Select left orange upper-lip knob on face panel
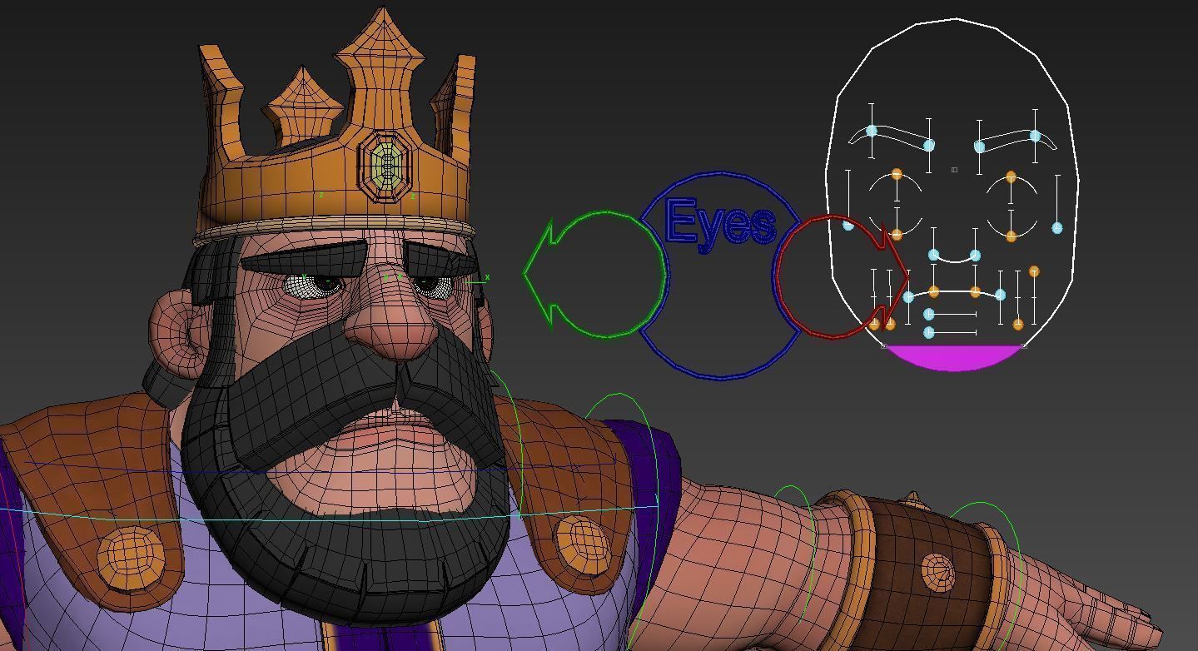The width and height of the screenshot is (1198, 651). 934,291
